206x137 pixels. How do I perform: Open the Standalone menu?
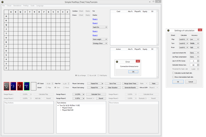(17, 6)
